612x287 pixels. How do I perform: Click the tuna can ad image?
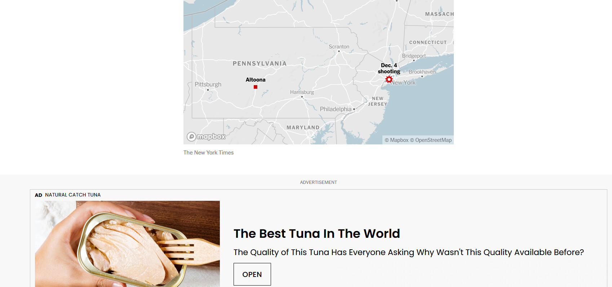point(127,244)
